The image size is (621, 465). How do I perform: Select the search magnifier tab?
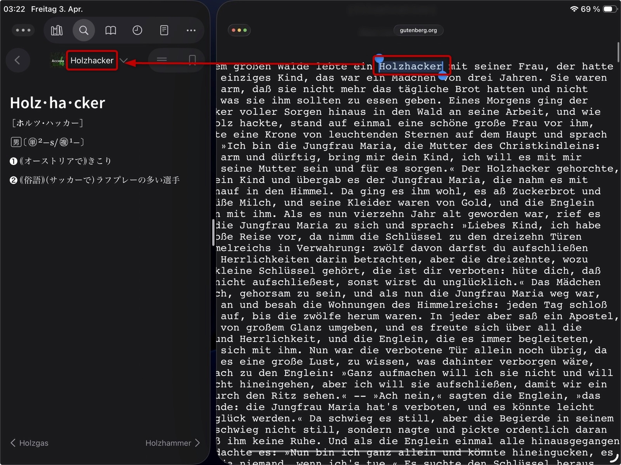pos(83,30)
